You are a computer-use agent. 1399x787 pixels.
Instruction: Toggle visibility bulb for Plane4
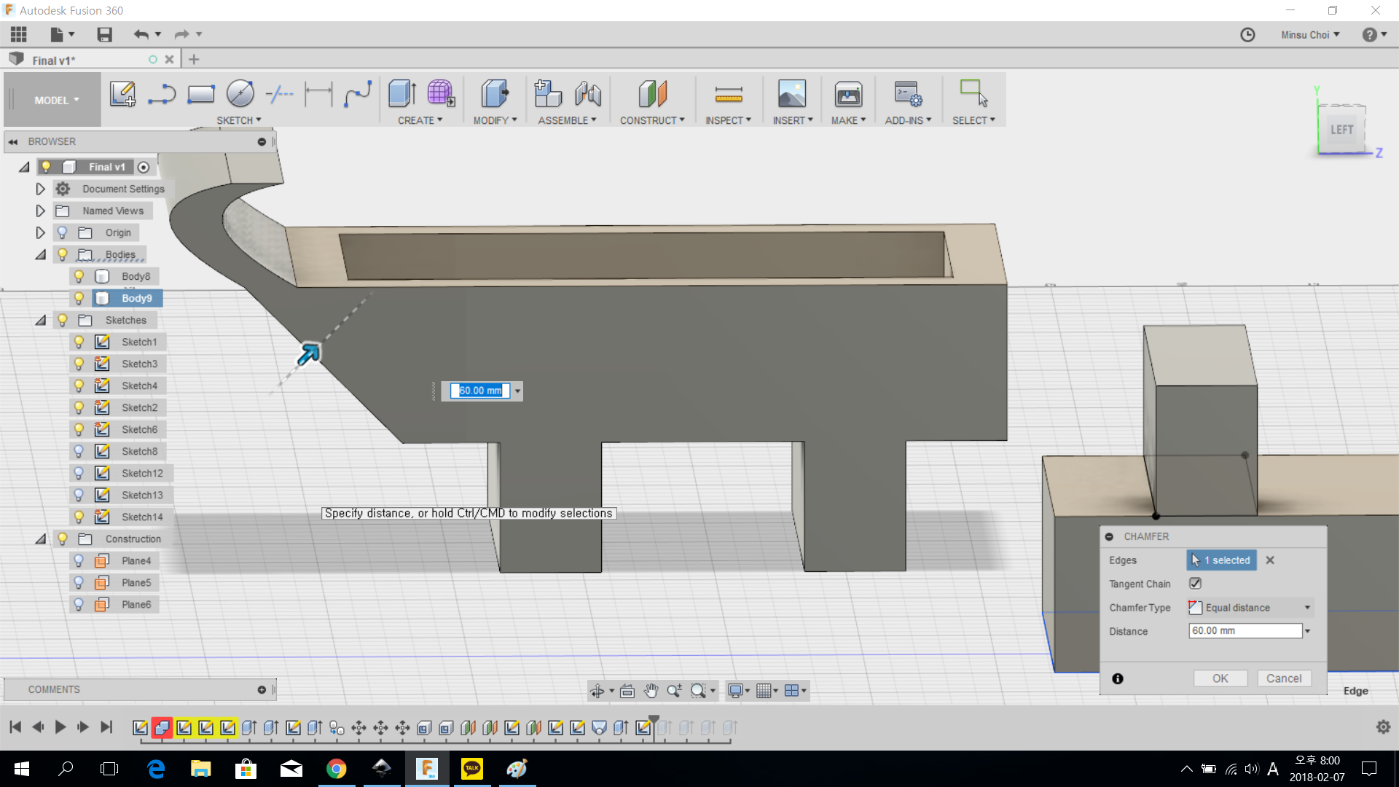click(x=79, y=560)
